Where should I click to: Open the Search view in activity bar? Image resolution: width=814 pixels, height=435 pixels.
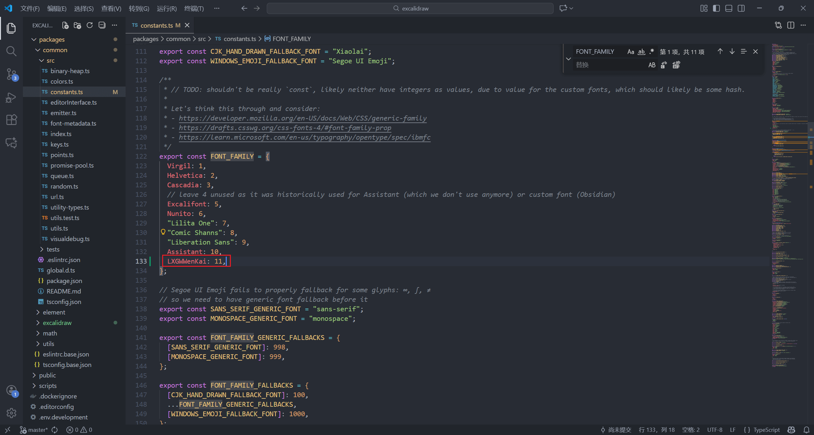(x=11, y=51)
